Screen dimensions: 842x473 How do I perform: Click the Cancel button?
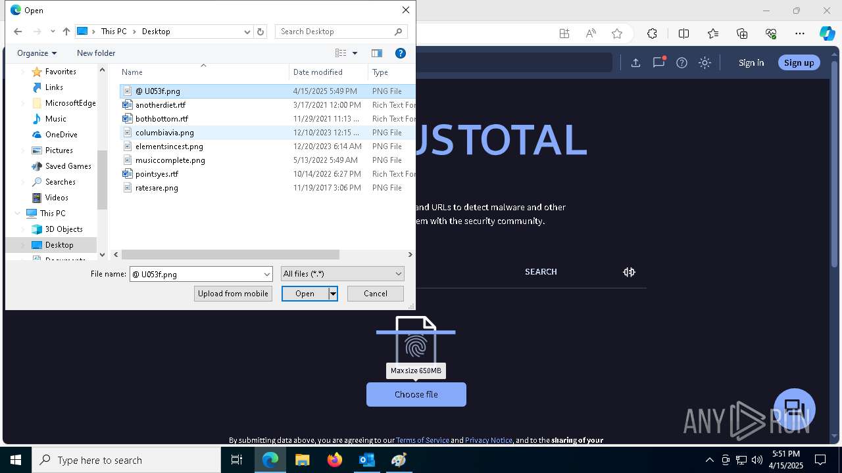point(376,294)
